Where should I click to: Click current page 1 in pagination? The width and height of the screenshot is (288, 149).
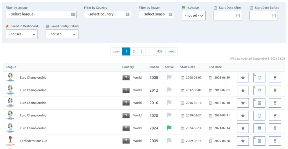pos(126,51)
